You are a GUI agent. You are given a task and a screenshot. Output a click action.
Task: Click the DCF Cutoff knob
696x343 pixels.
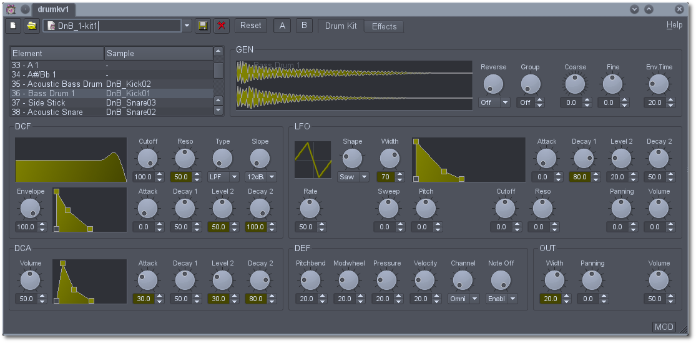pos(148,158)
